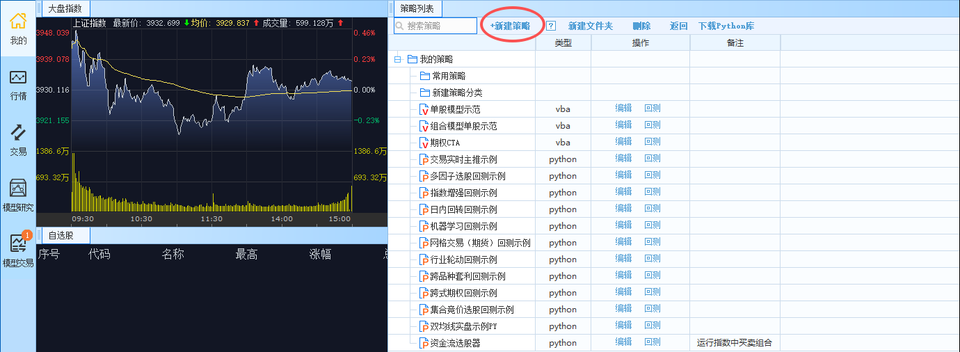Viewport: 960px width, 352px height.
Task: Click the search magnifier icon
Action: coord(401,26)
